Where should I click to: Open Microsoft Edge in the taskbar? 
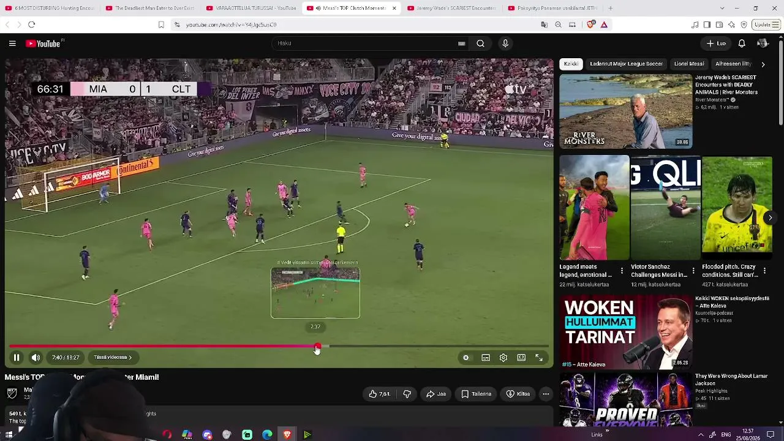[267, 435]
